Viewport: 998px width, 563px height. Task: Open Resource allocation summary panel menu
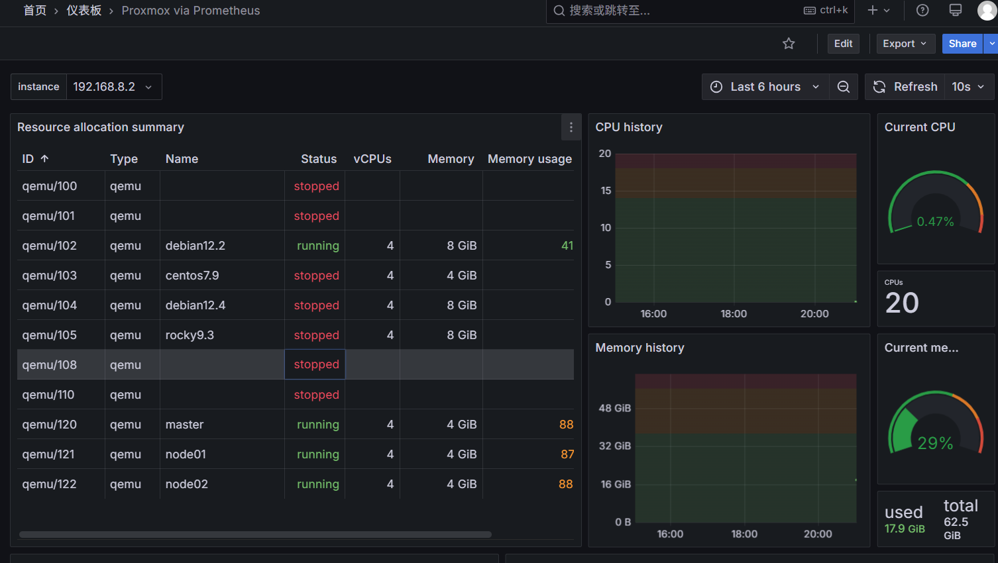[x=571, y=127]
